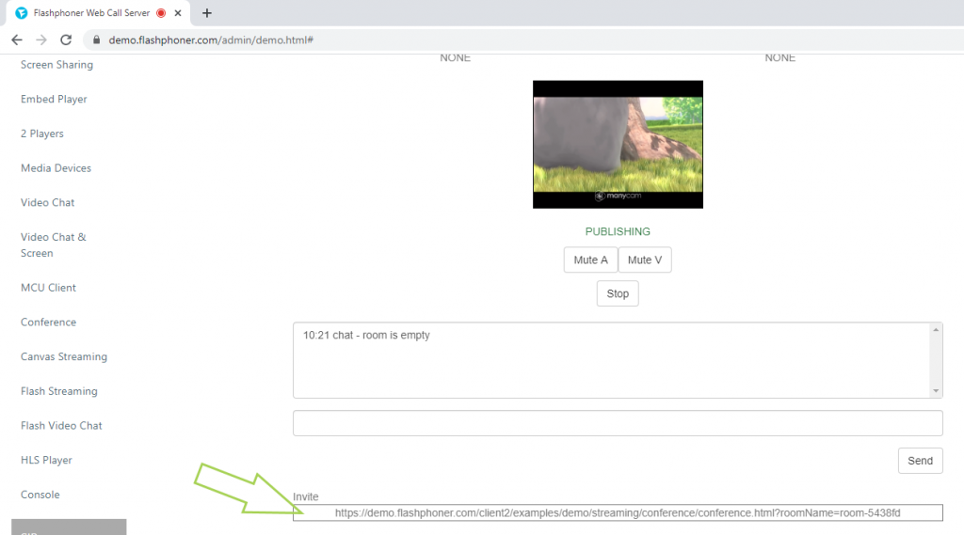Open Flash Video Chat example
The image size is (964, 535).
coord(61,425)
